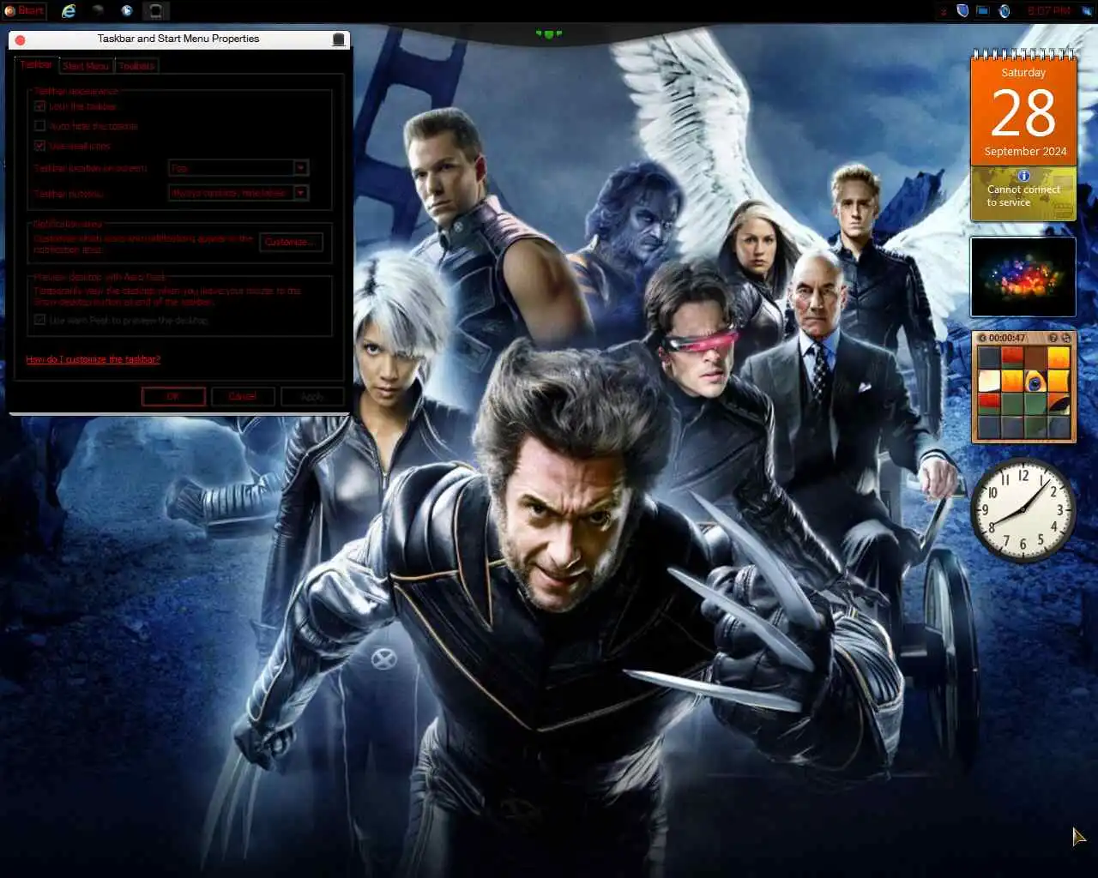
Task: Click the info icon on weather gadget
Action: coord(1023,176)
